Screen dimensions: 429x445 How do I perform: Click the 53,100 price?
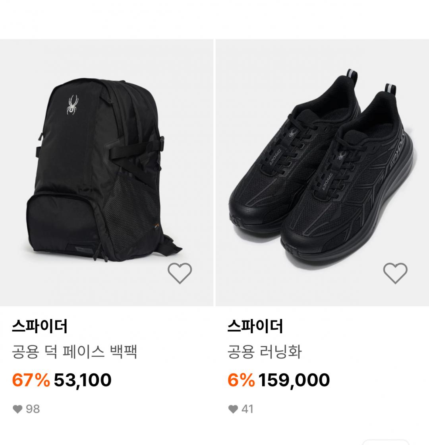83,380
